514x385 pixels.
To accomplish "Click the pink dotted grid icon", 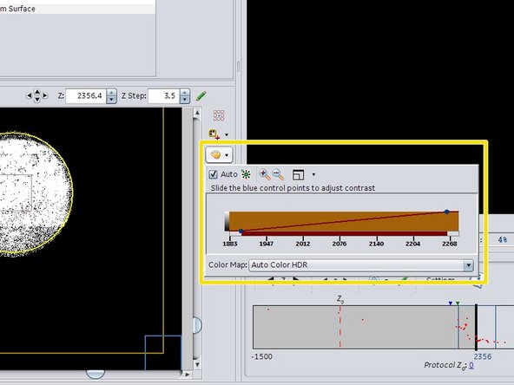I will point(219,115).
